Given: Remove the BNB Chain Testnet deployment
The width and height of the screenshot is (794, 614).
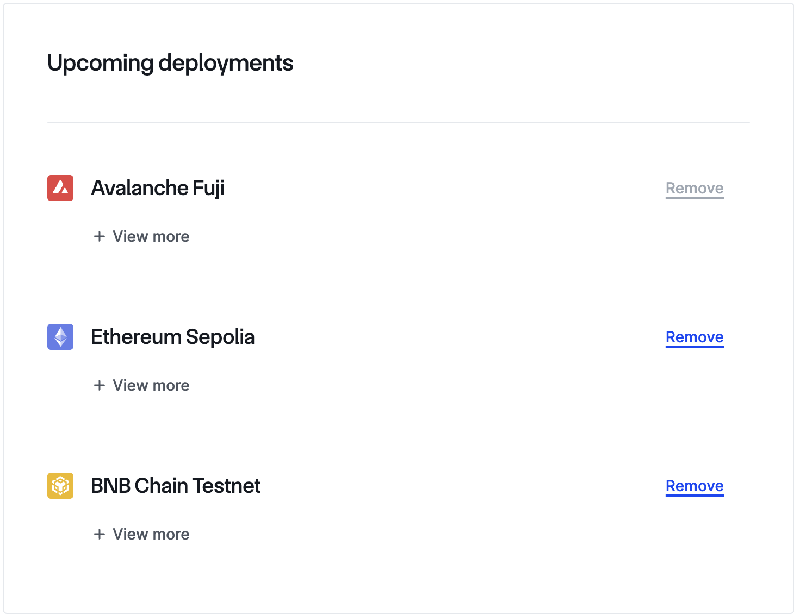Looking at the screenshot, I should [x=694, y=486].
